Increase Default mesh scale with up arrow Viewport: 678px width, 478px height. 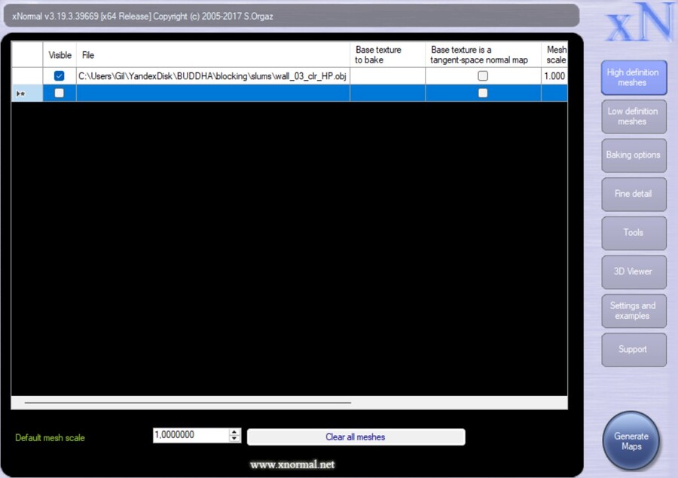pos(234,432)
